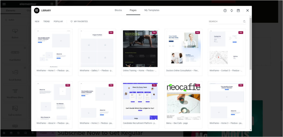Click the library vertical scrollbar thumb
This screenshot has width=283, height=137.
pos(250,44)
